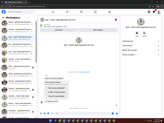The image size is (164, 123).
Task: Open the Groups icon in top nav
Action: [x=110, y=12]
